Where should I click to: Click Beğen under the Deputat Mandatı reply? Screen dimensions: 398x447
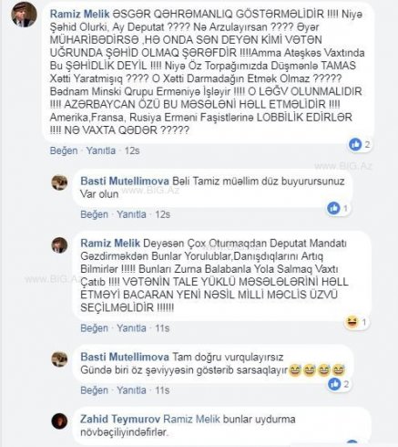pyautogui.click(x=95, y=328)
